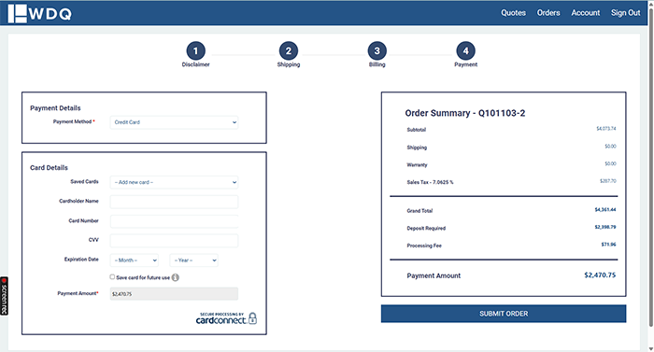654x352 pixels.
Task: Go to the Account page
Action: (586, 13)
